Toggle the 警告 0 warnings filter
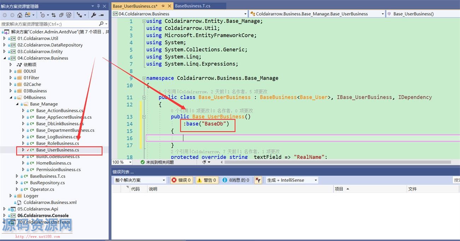Viewport: 460px width, 241px height. click(206, 180)
